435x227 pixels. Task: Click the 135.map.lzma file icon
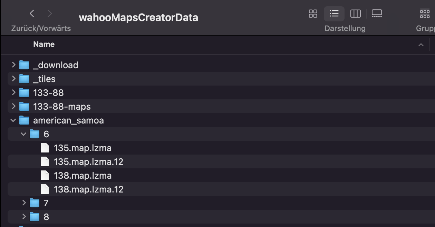coord(45,148)
